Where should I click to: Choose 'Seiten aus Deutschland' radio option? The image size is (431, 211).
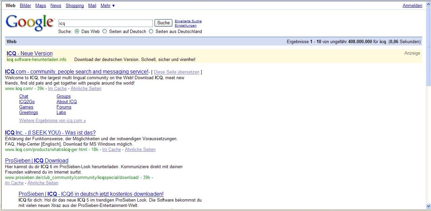151,31
